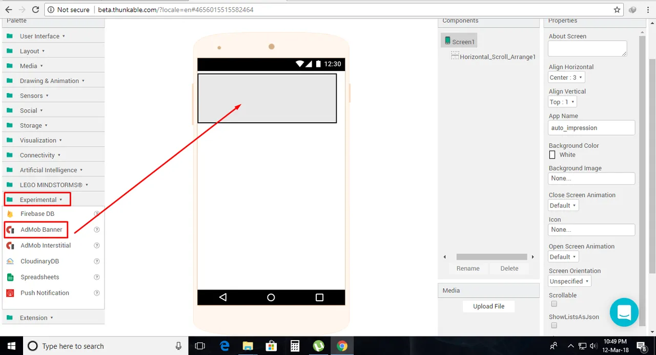The width and height of the screenshot is (656, 355).
Task: Expand the Connectivity palette category
Action: (53, 155)
